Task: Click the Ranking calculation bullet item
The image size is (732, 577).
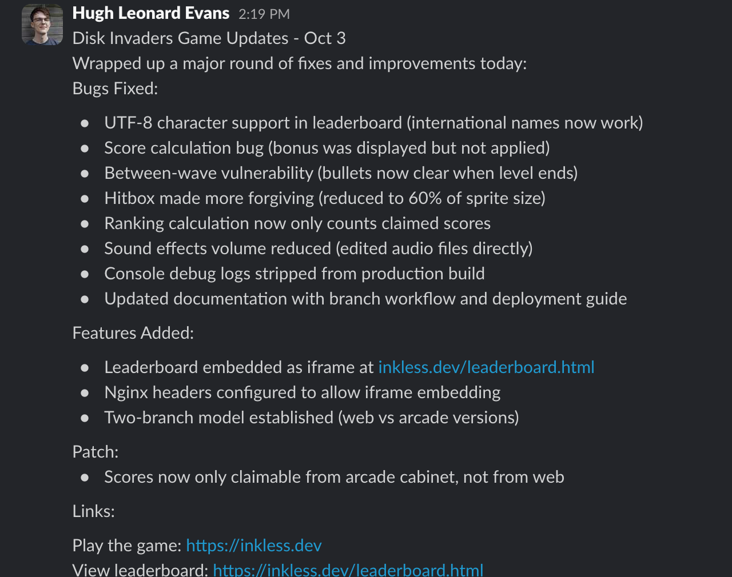Action: (297, 223)
